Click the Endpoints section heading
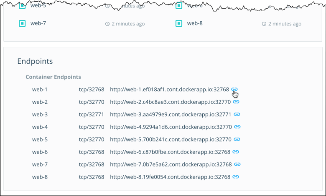The width and height of the screenshot is (326, 196). (x=35, y=61)
